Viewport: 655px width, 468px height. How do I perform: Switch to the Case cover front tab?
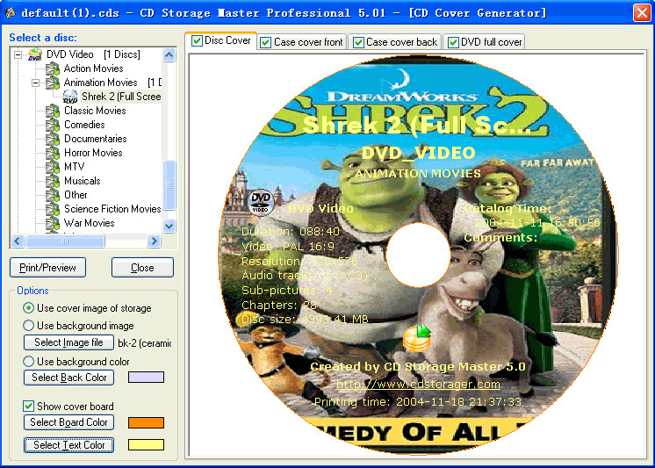302,43
